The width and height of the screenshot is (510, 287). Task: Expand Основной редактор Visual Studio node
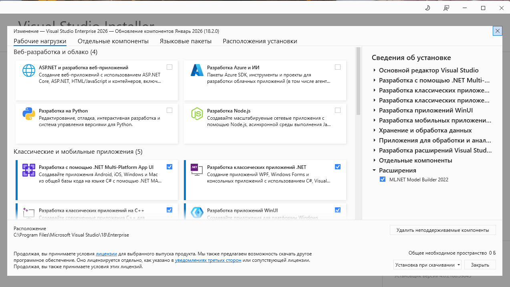click(374, 70)
